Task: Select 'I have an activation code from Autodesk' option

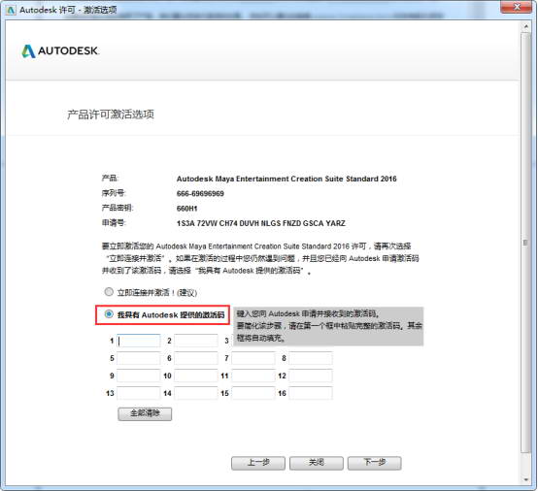Action: 109,314
